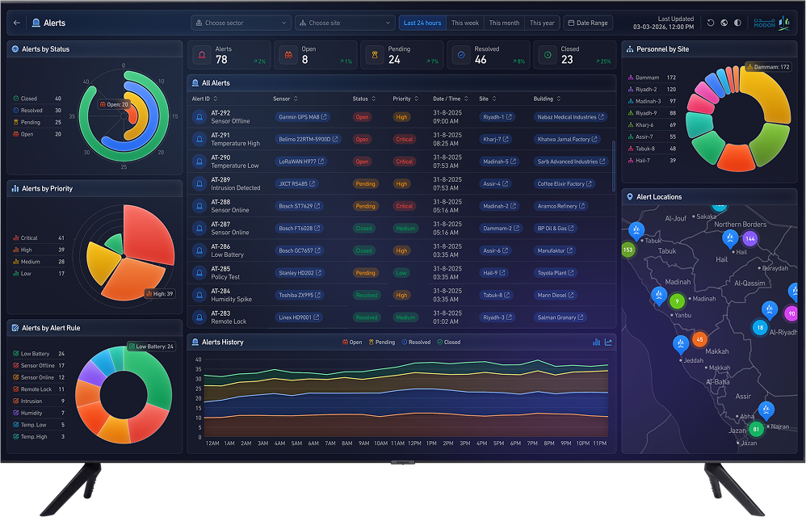Open external link for Garmin GPS MA8 sensor

324,117
